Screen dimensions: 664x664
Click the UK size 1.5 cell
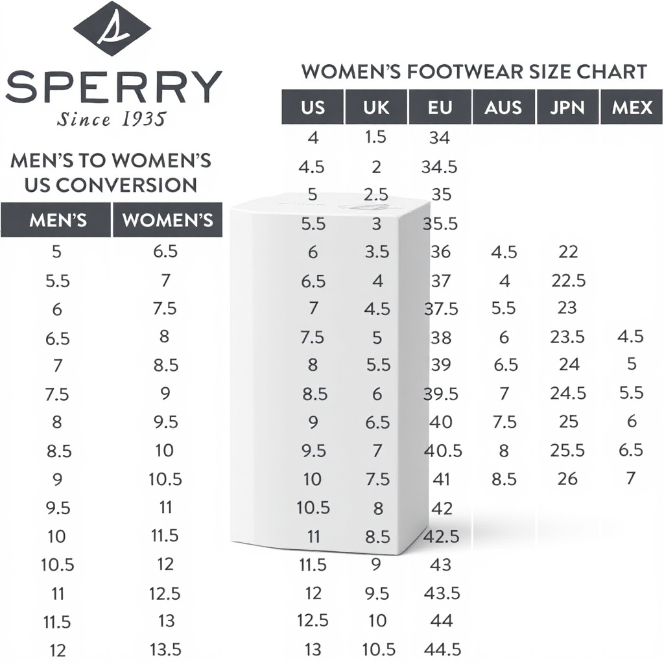click(376, 137)
